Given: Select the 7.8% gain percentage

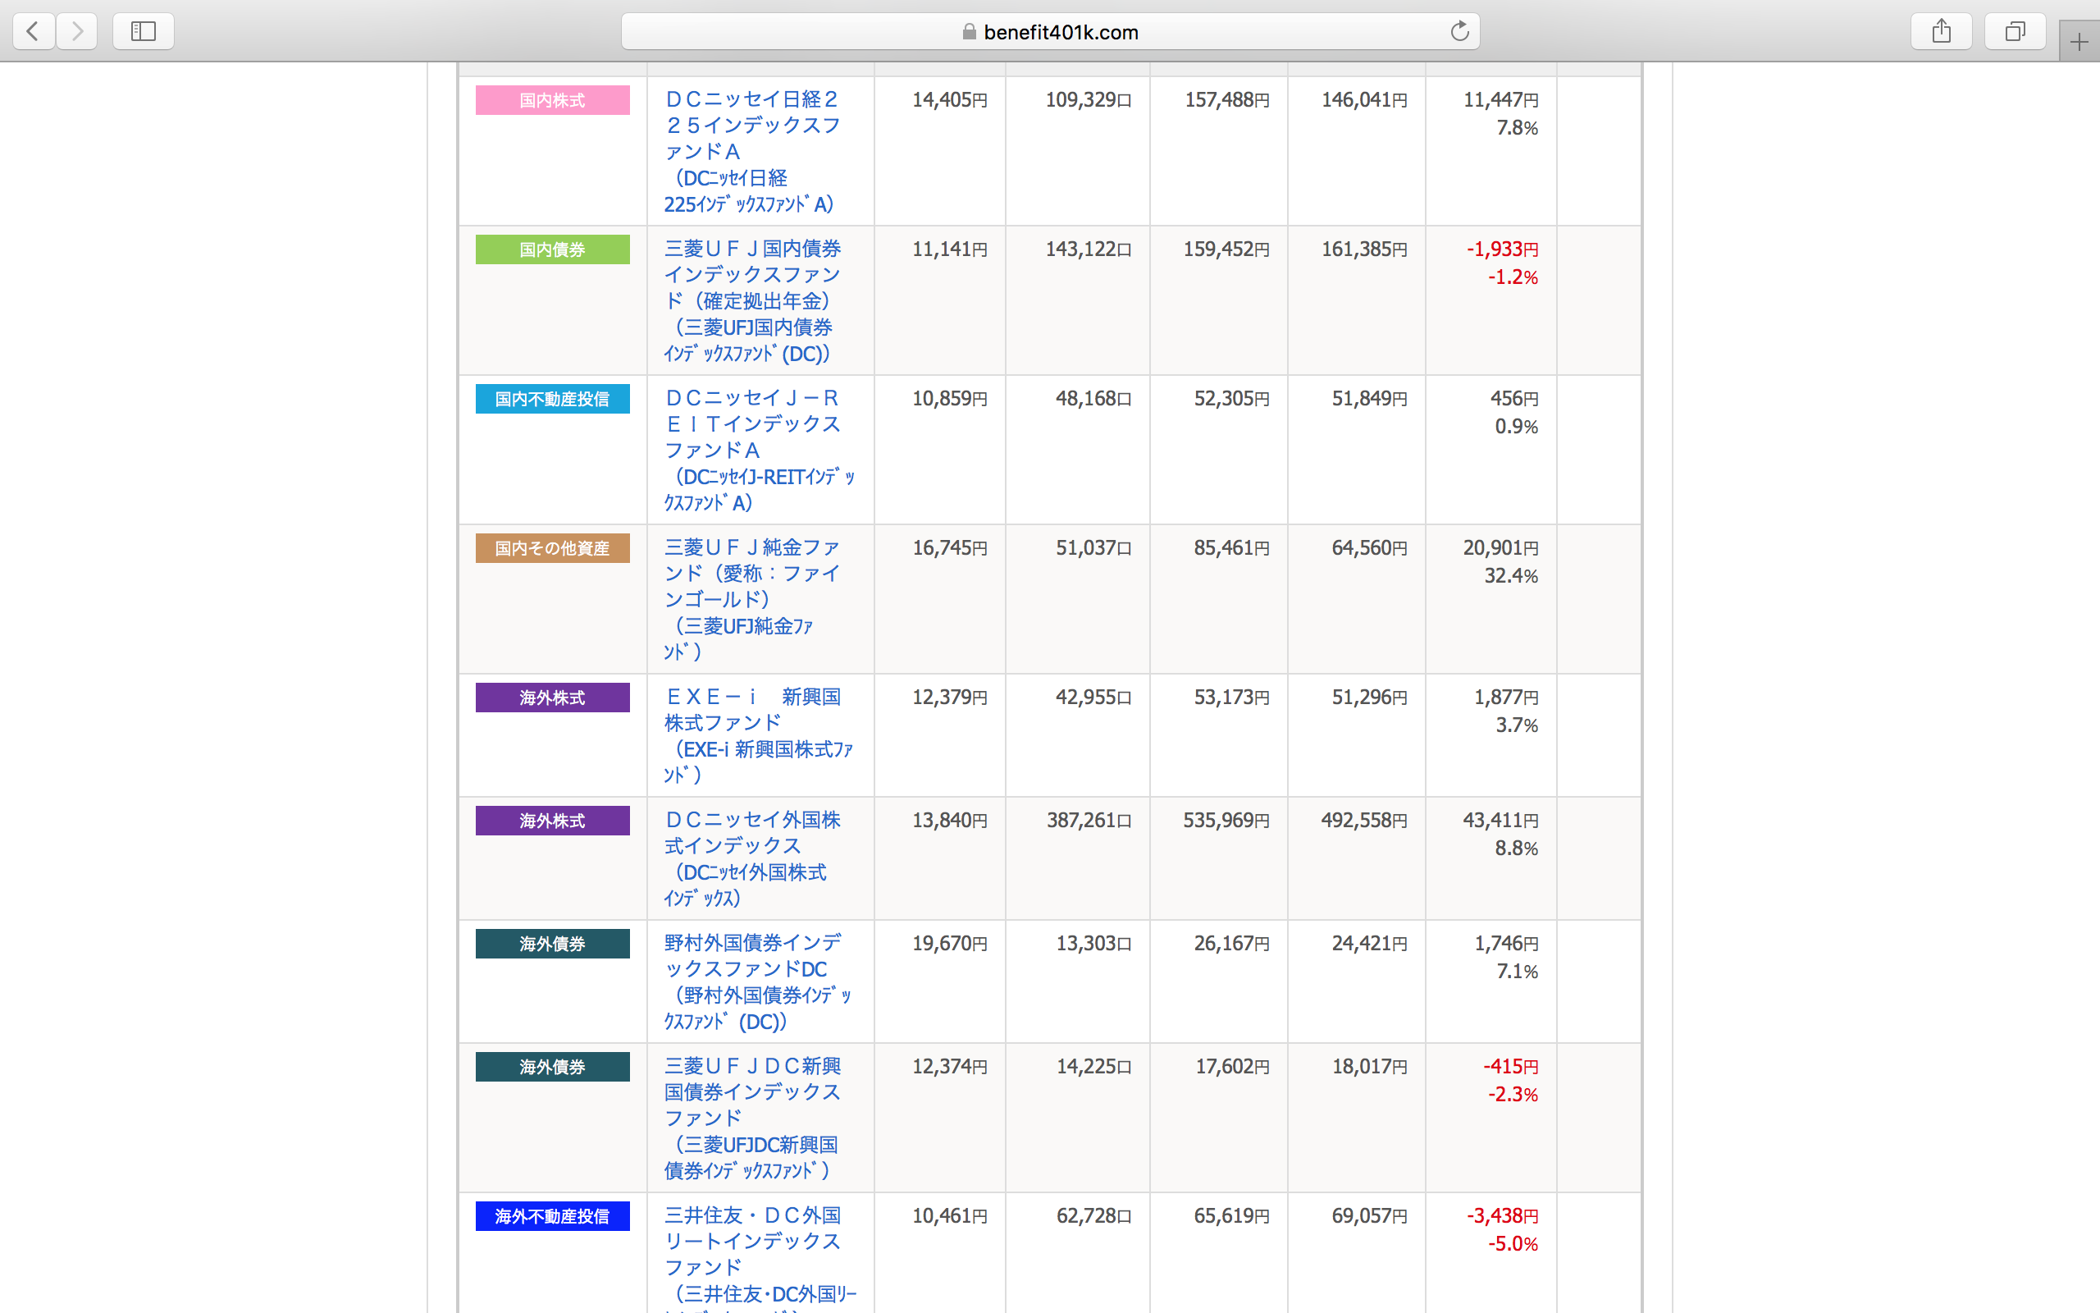Looking at the screenshot, I should (1517, 128).
